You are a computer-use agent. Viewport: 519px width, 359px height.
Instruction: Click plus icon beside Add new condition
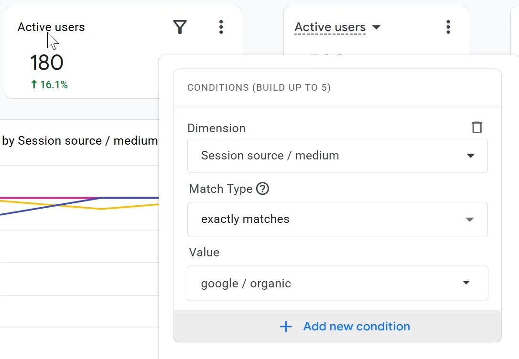coord(286,327)
